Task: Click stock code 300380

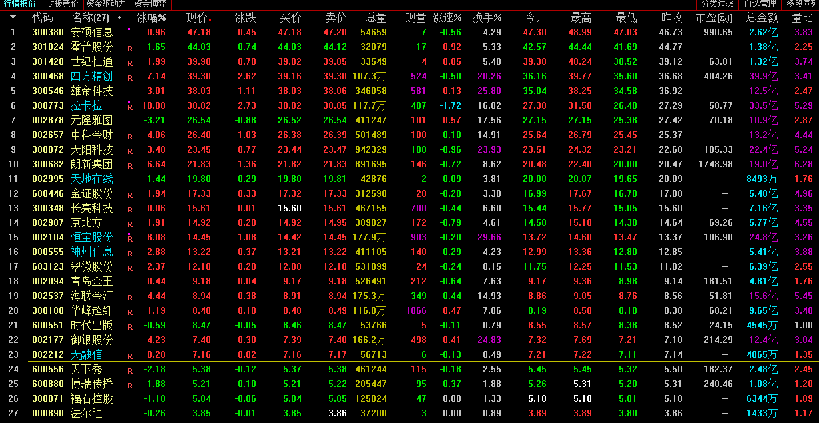Action: point(48,32)
